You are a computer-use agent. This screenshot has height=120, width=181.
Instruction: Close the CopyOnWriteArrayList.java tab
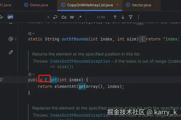pos(117,5)
